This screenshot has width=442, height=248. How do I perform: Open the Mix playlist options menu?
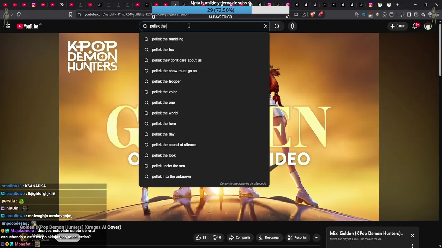tap(412, 246)
